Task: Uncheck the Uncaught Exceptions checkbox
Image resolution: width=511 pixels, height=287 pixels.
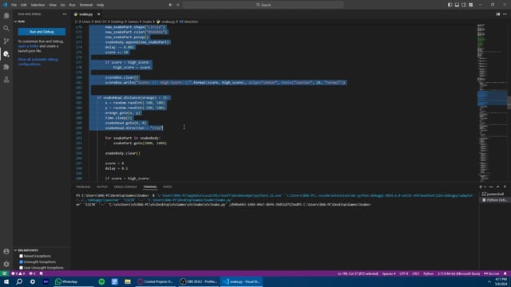Action: (x=22, y=262)
